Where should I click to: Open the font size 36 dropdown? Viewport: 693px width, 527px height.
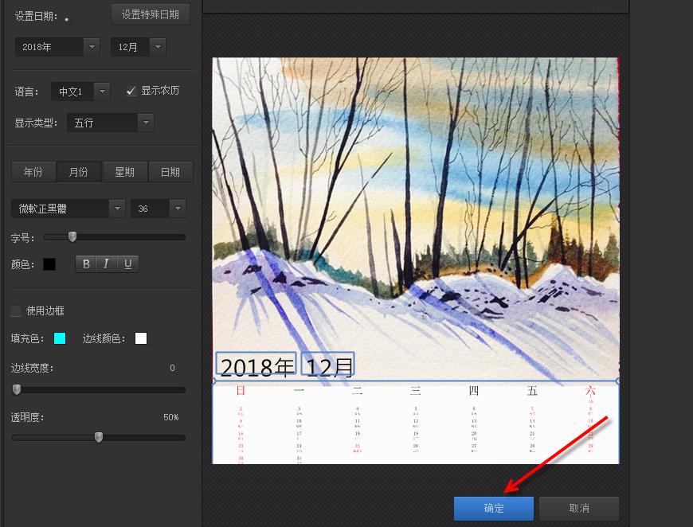point(159,209)
